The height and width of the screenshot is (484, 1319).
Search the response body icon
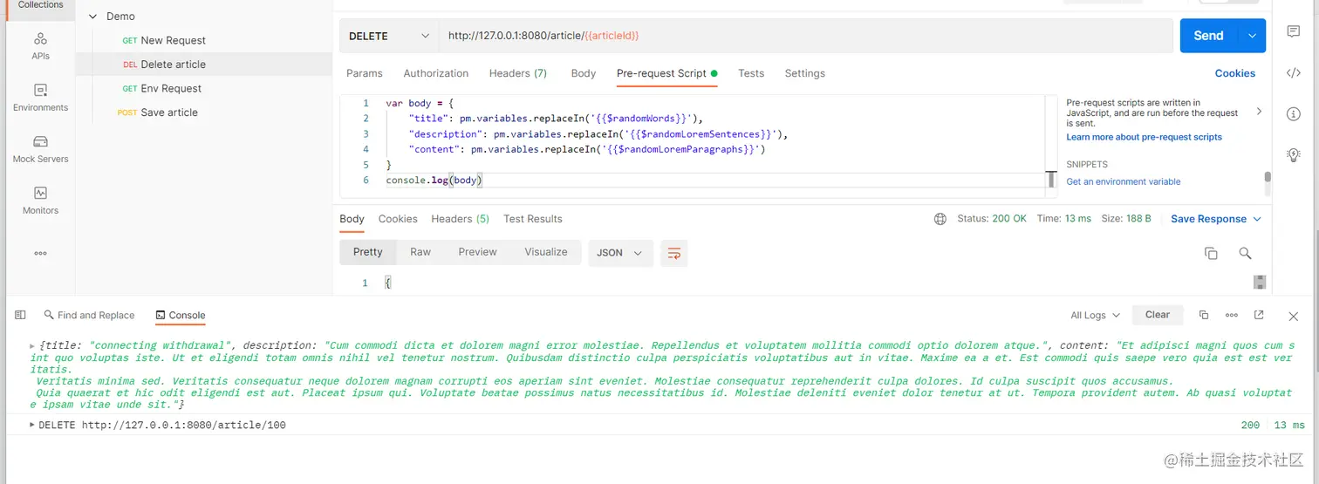(1245, 253)
